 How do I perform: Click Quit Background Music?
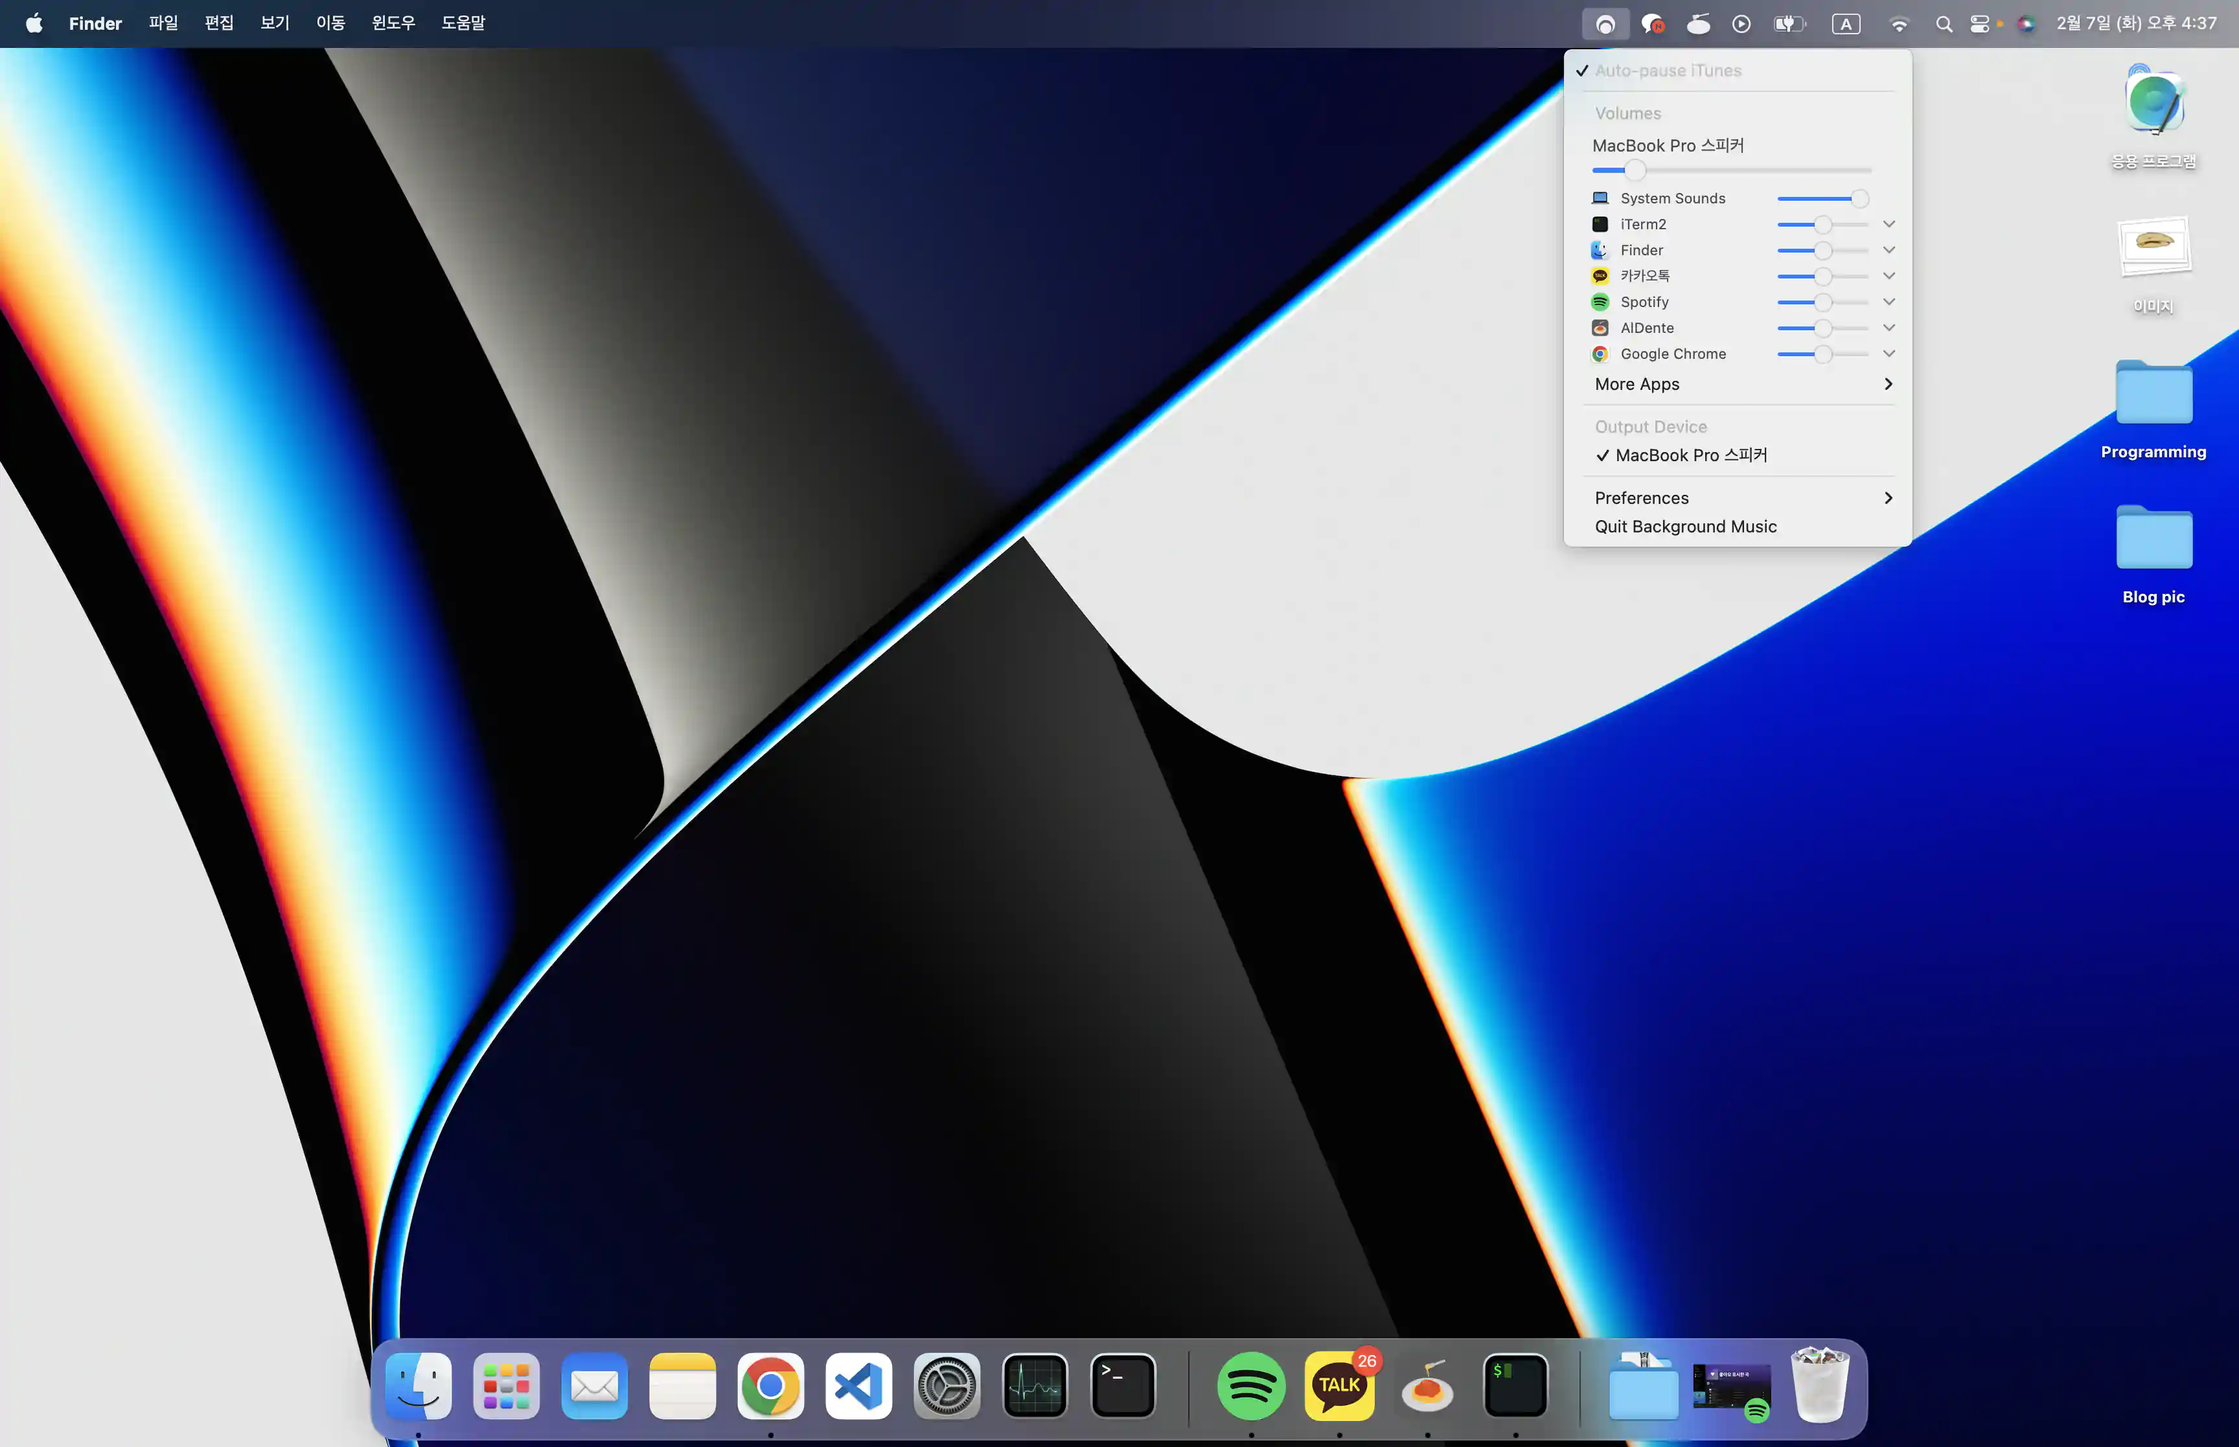point(1684,526)
